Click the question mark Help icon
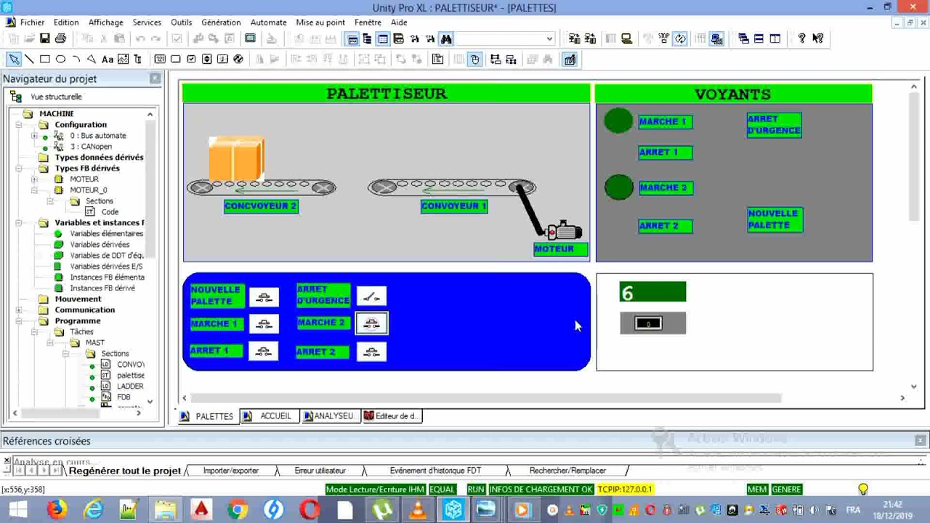The image size is (930, 523). 801,38
